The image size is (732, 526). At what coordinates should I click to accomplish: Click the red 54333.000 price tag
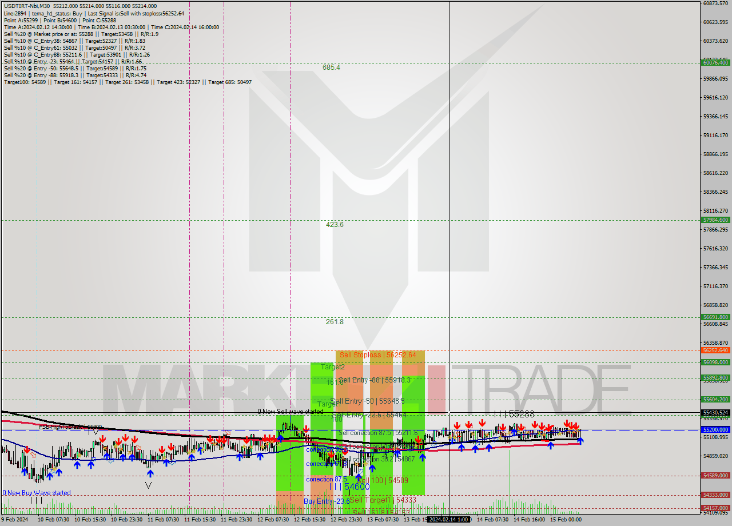715,495
